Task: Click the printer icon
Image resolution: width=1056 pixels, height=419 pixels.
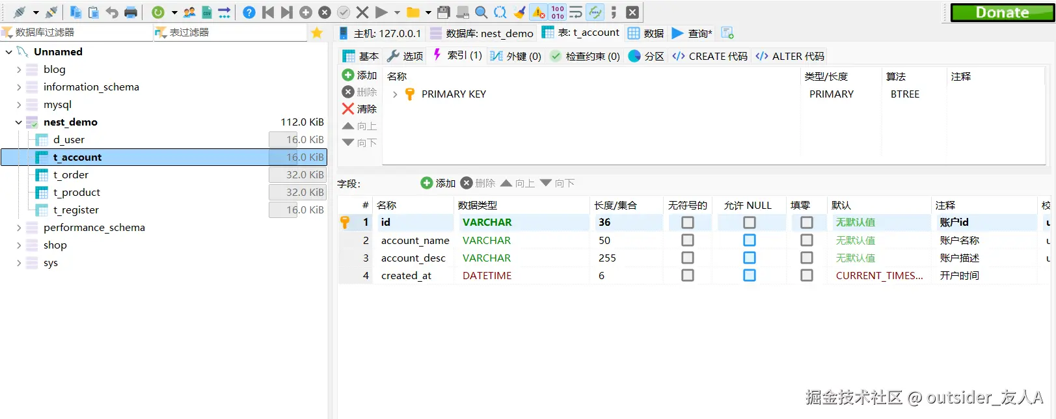Action: [x=131, y=12]
